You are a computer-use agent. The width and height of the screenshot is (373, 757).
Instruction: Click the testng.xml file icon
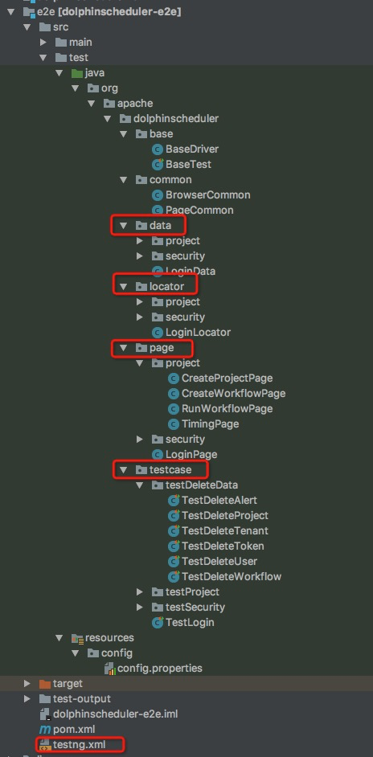[x=44, y=744]
